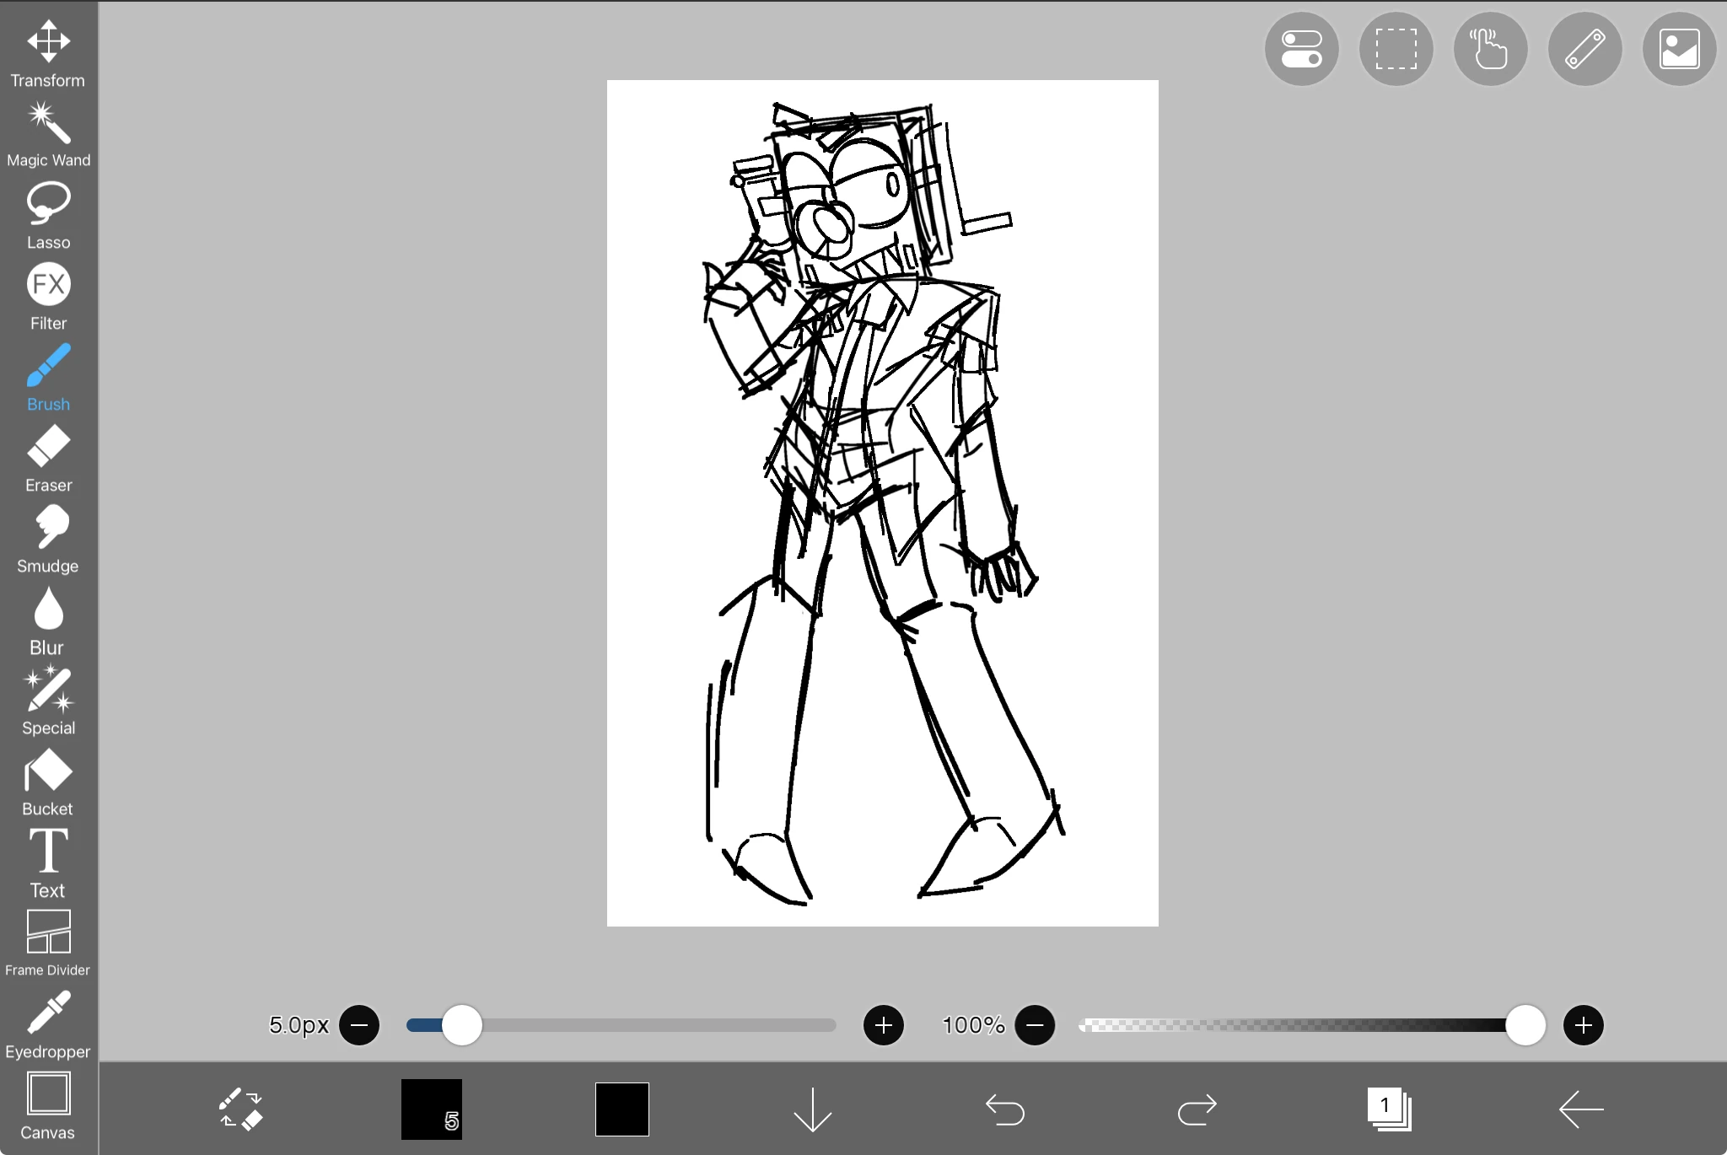This screenshot has height=1155, width=1727.
Task: Toggle between brush and eraser modes
Action: [x=240, y=1110]
